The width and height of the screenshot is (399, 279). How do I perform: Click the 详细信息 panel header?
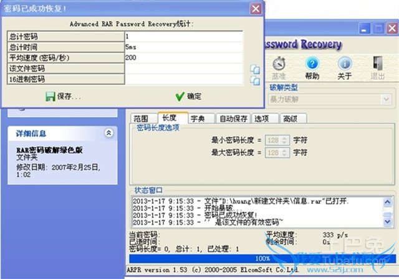[62, 133]
